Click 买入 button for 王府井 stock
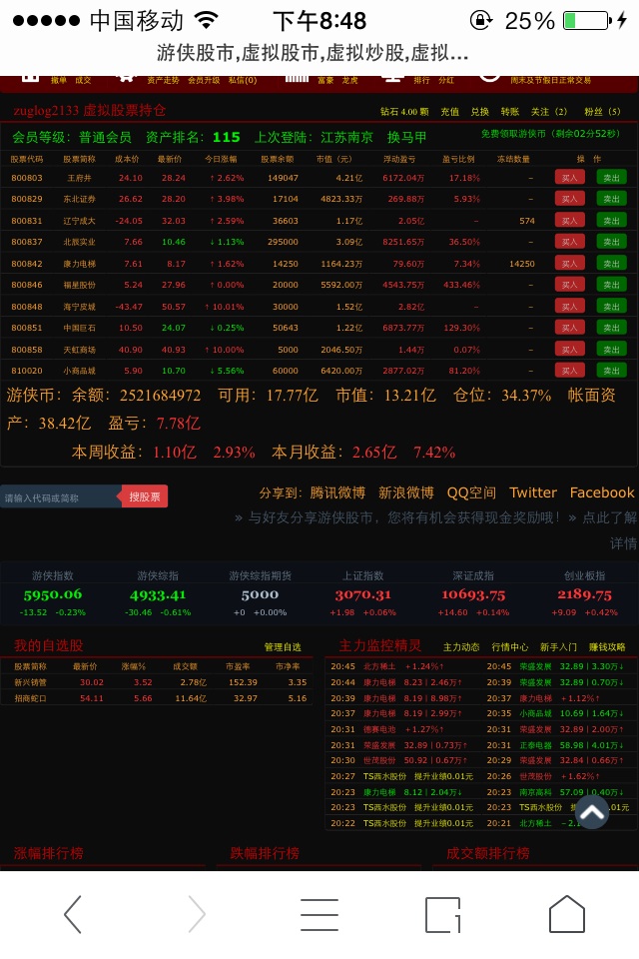Viewport: 639px width, 959px height. pos(569,177)
